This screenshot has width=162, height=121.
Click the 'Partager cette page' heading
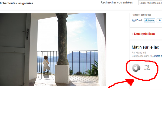141,15
